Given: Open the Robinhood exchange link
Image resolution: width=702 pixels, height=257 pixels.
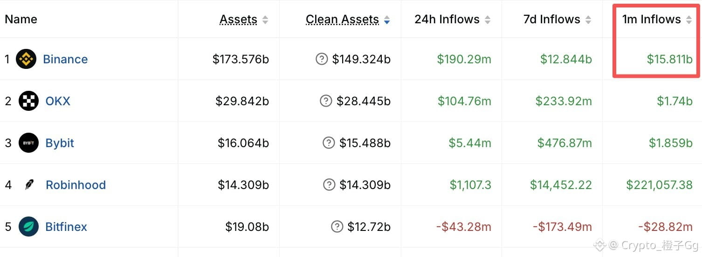Looking at the screenshot, I should click(76, 185).
